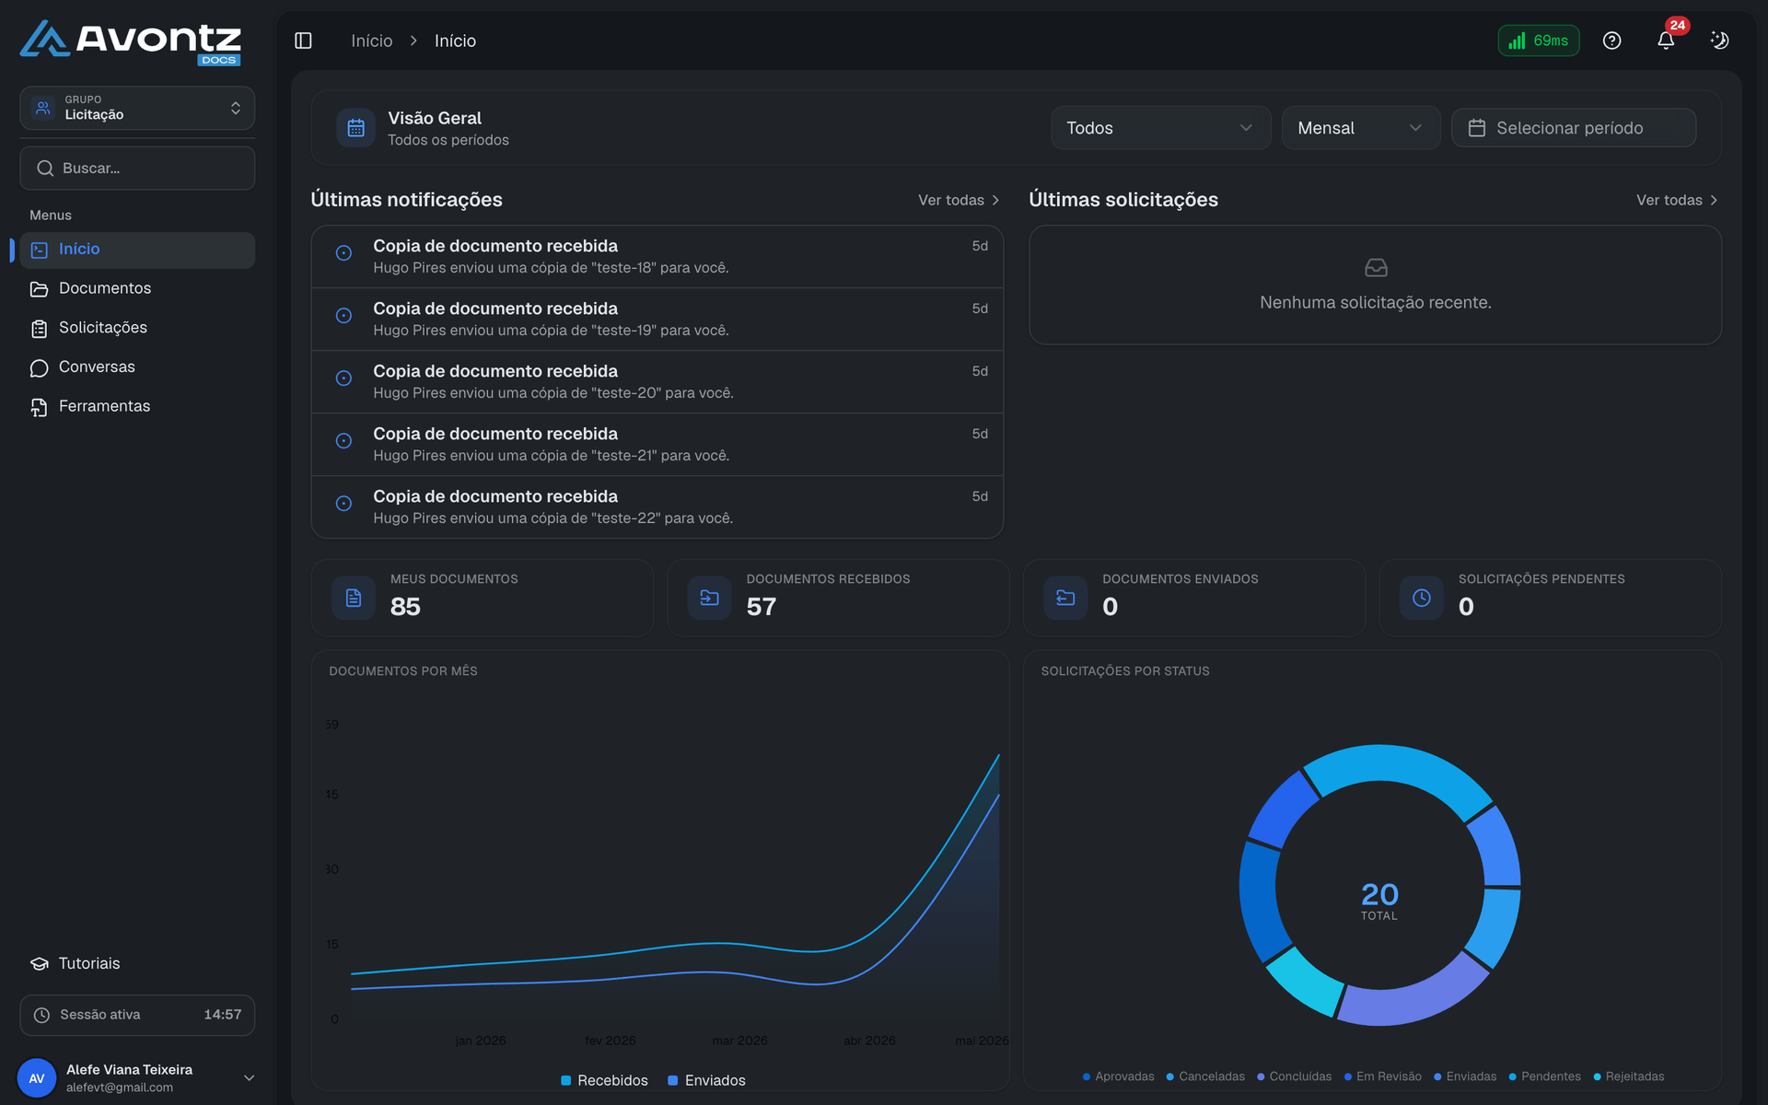The height and width of the screenshot is (1105, 1768).
Task: Open the teste-21 copy notification
Action: [657, 445]
